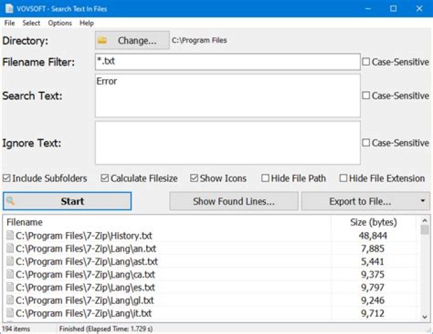Click the size value 9,375
Viewport: 433px width, 334px height.
click(373, 275)
